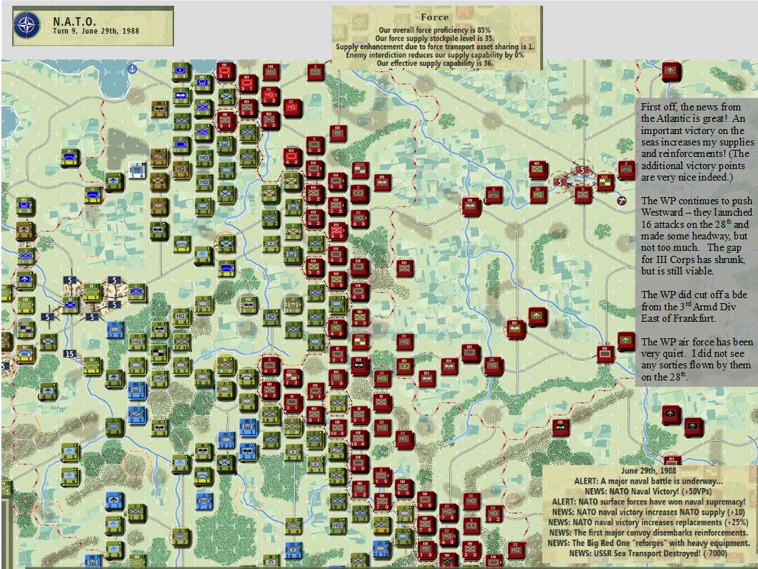758x569 pixels.
Task: Select the bright-red infantry counter labeled 3 3
Action: coord(337,231)
